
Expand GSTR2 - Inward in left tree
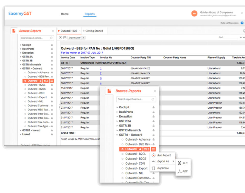coord(20,130)
